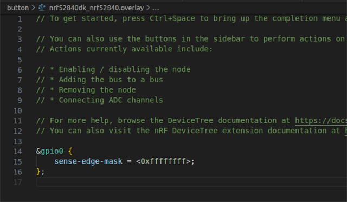Expand the breadcrumb ellipsis item
Screen dimensions: 347x202
pyautogui.click(x=156, y=9)
